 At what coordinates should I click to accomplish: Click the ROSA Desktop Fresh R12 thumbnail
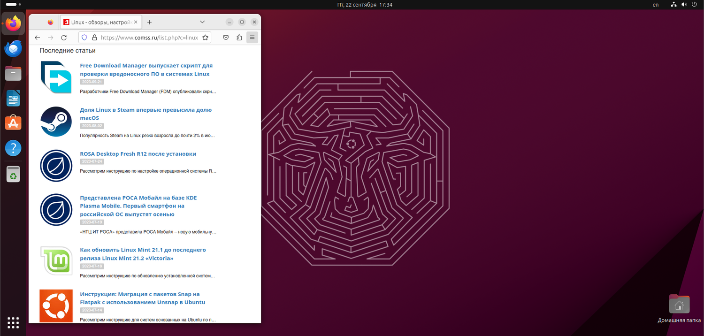(x=56, y=166)
